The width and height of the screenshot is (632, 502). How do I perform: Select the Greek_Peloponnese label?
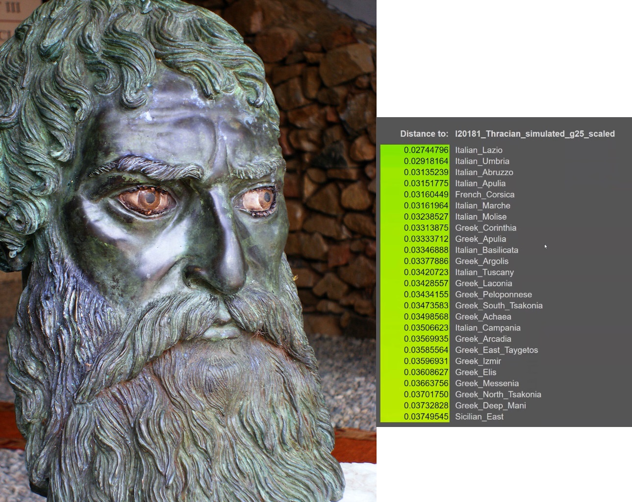click(x=493, y=295)
